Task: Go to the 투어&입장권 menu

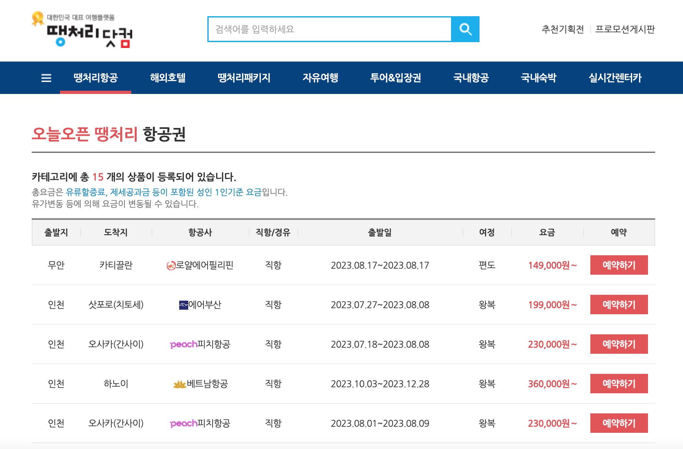Action: (395, 78)
